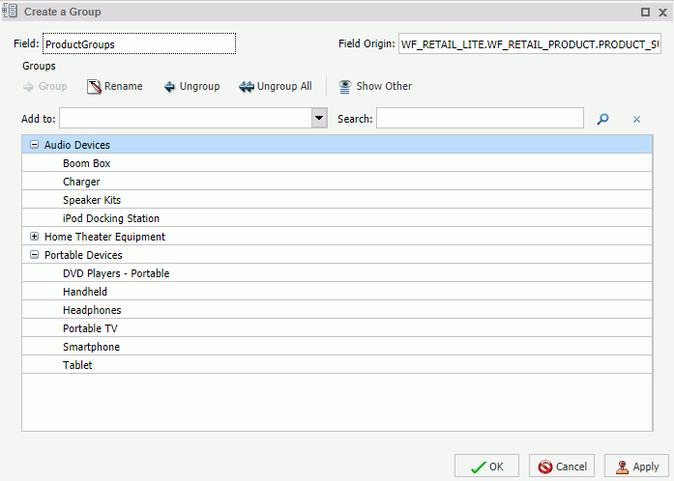The height and width of the screenshot is (481, 674).
Task: Click the OK button
Action: pyautogui.click(x=486, y=467)
